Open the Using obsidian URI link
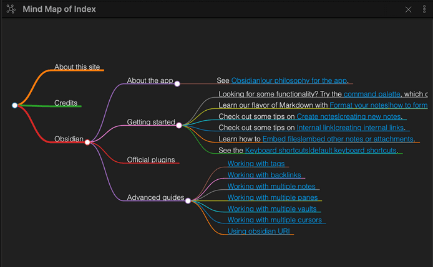 258,231
